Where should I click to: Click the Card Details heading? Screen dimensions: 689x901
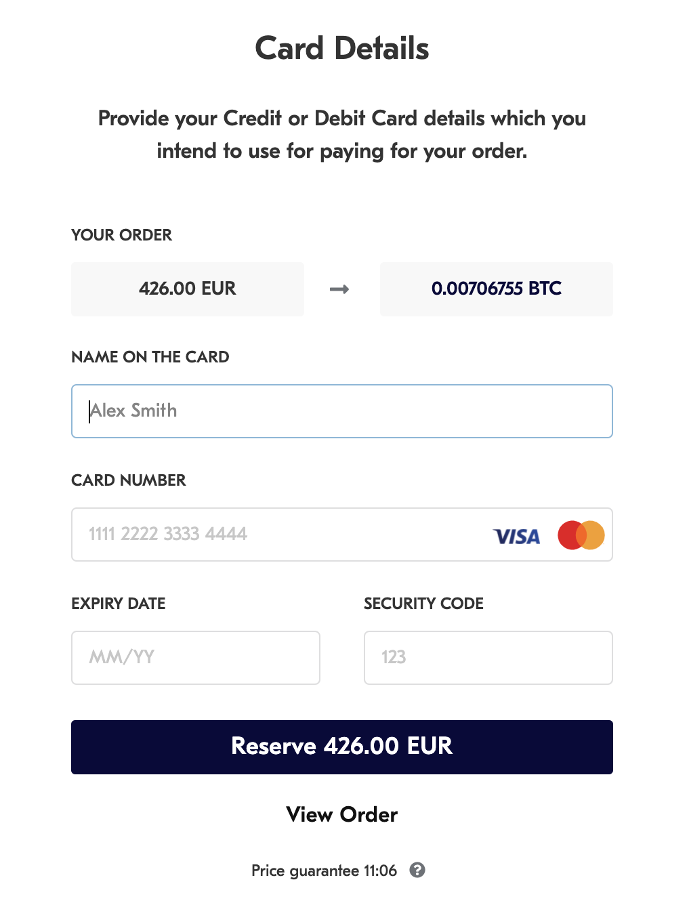coord(342,49)
